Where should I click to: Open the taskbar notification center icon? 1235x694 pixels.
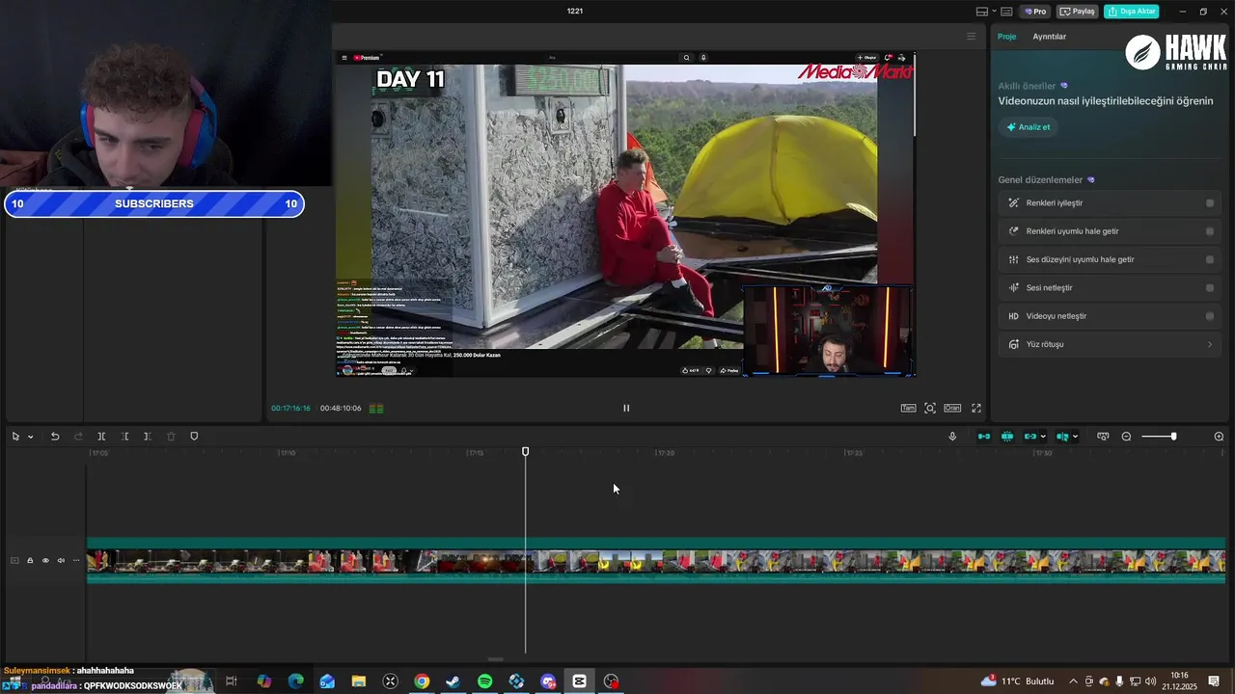(x=1214, y=681)
